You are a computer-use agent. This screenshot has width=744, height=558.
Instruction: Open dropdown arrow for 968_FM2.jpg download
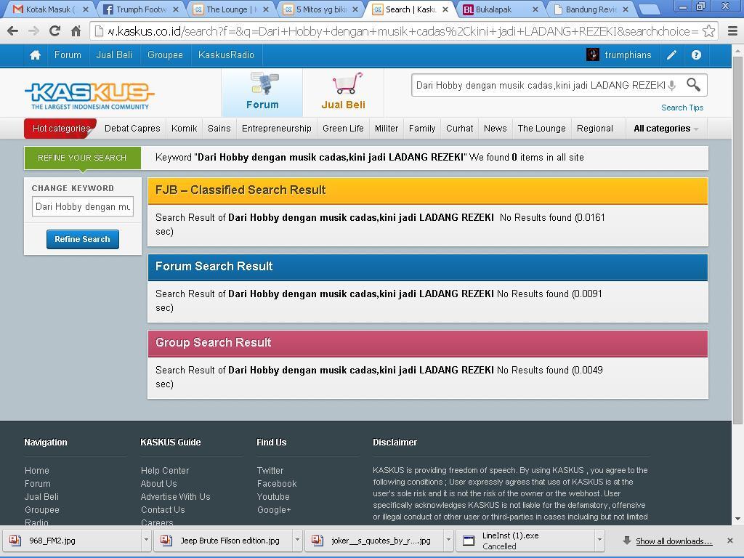(x=146, y=540)
